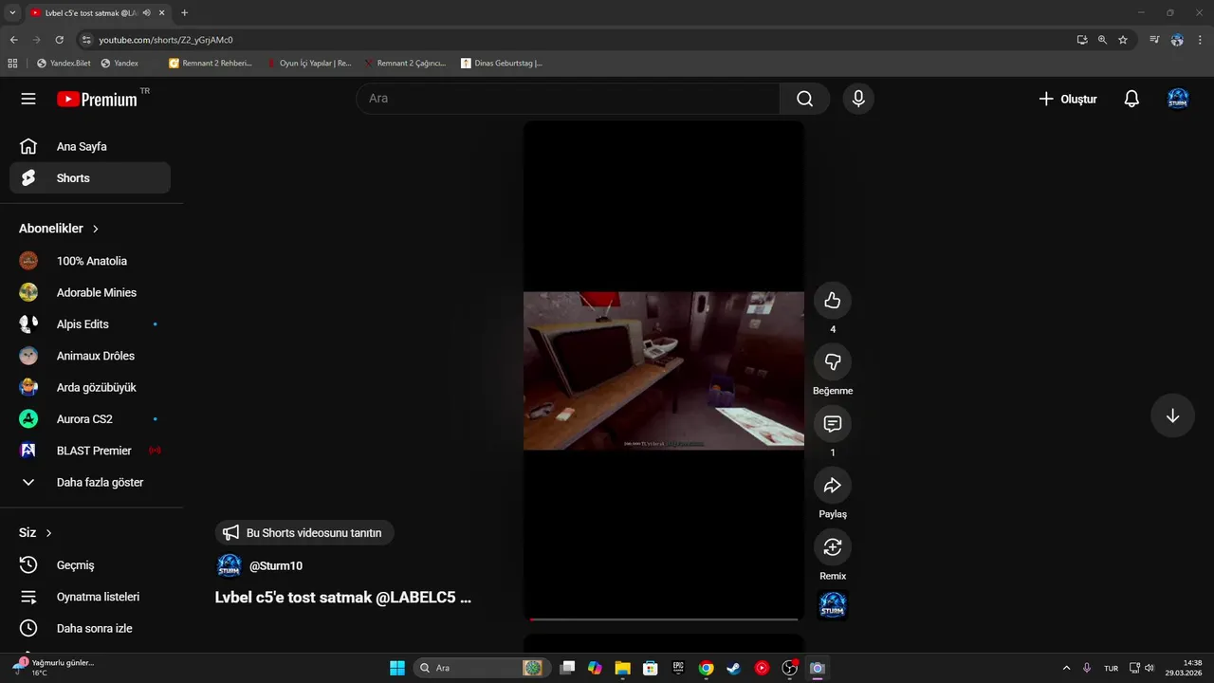Open Chrome three-dot menu
The height and width of the screenshot is (683, 1214).
(x=1199, y=40)
